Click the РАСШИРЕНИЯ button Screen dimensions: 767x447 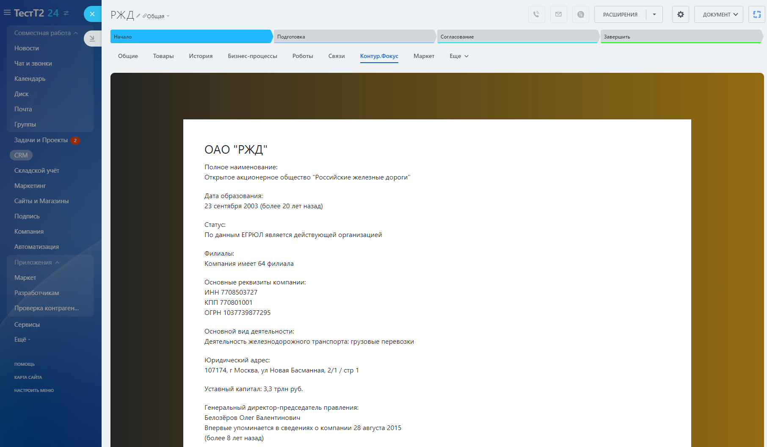coord(620,14)
